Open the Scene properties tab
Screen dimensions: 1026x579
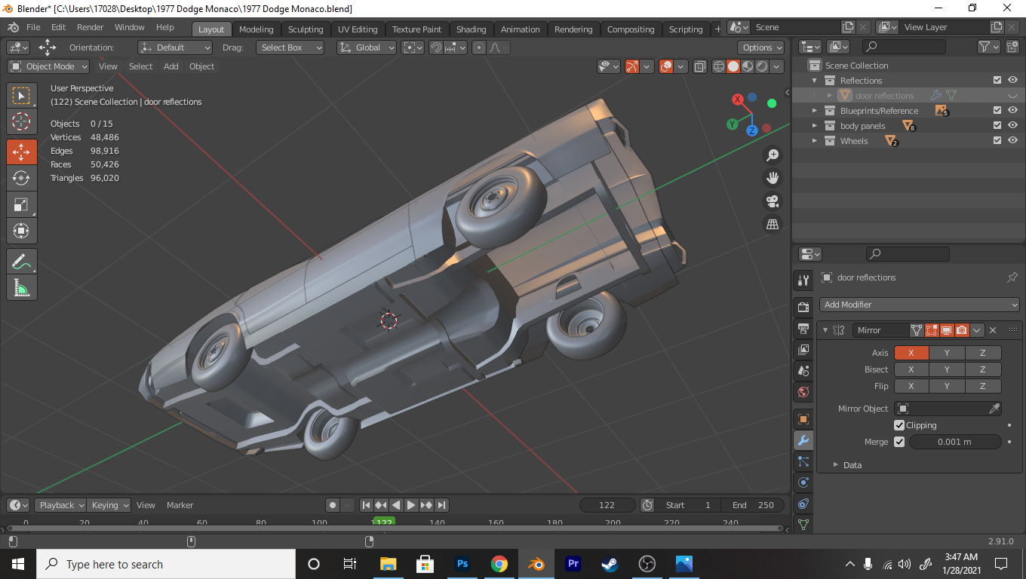click(803, 371)
